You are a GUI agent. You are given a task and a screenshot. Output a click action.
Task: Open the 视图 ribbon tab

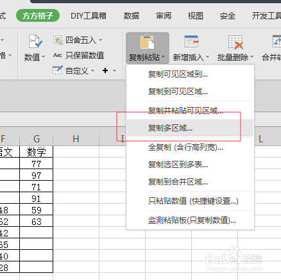click(x=195, y=16)
